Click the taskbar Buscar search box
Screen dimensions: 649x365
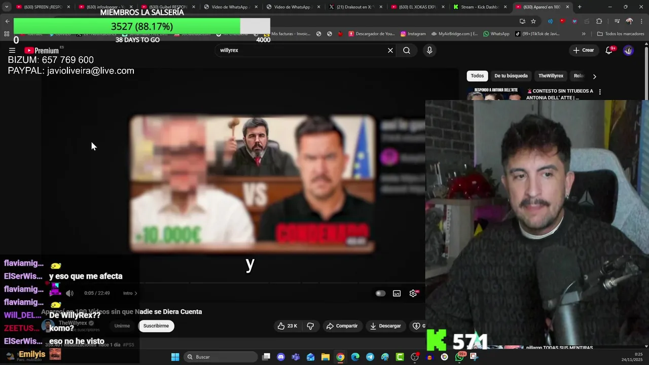pyautogui.click(x=220, y=357)
